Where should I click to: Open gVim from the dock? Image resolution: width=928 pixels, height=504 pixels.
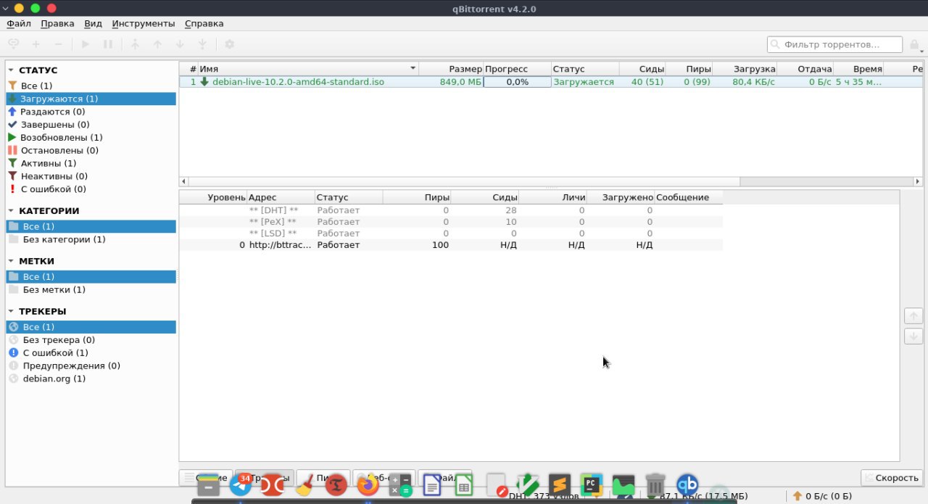point(528,484)
